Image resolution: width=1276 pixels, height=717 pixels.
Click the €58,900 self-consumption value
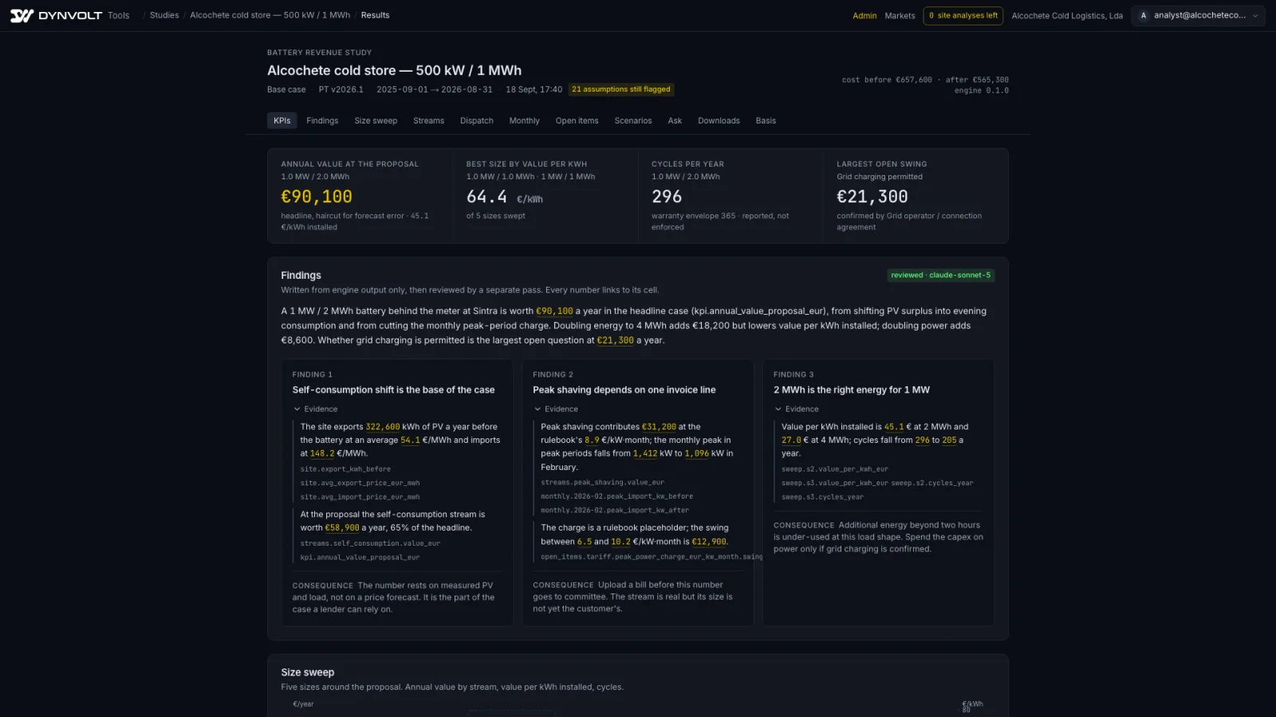pyautogui.click(x=342, y=527)
